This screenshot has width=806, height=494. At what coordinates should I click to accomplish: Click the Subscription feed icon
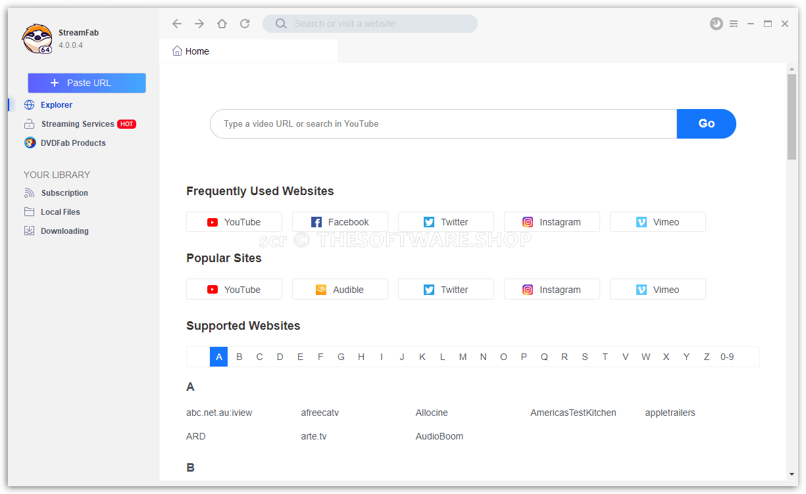click(x=29, y=193)
